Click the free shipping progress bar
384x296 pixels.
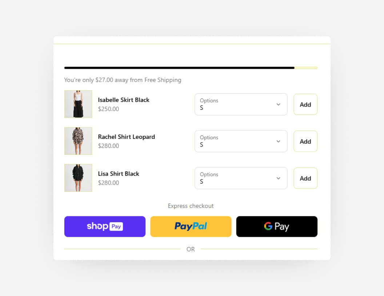tap(191, 68)
